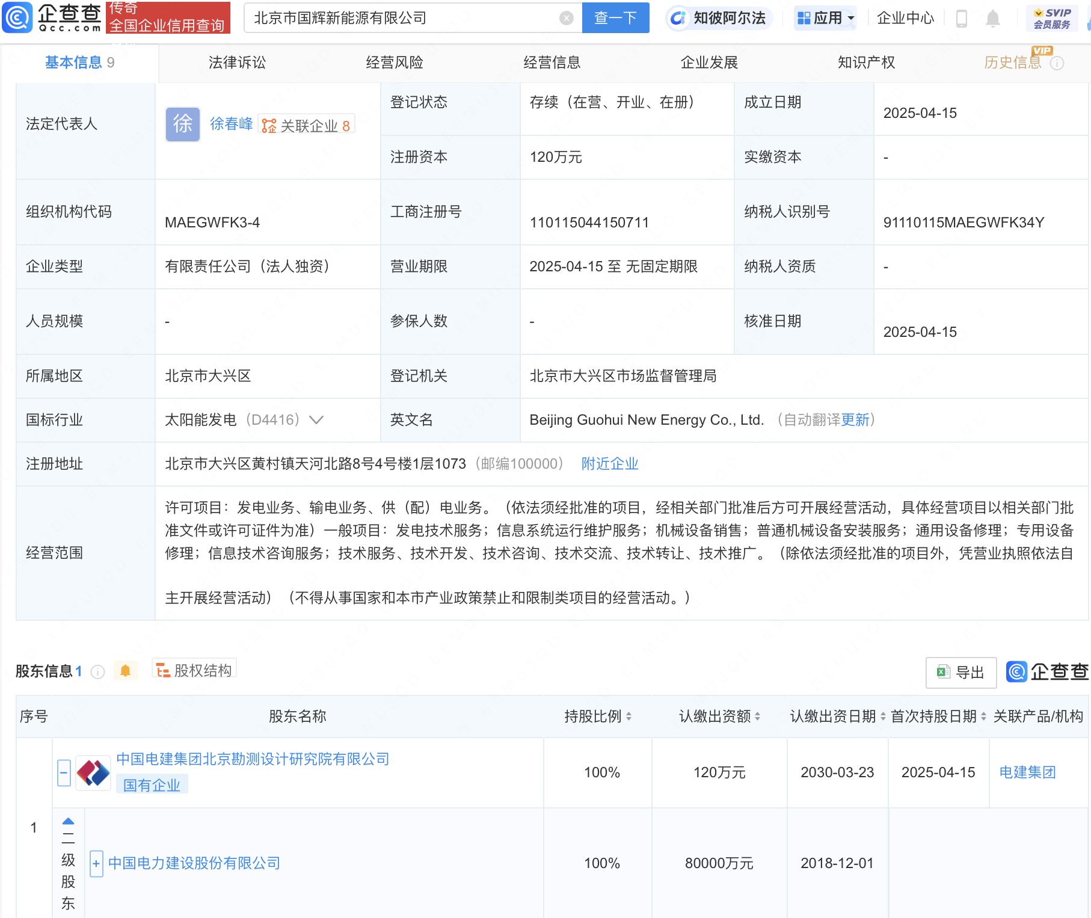Image resolution: width=1091 pixels, height=918 pixels.
Task: Switch to 基本信息 tab
Action: point(79,63)
